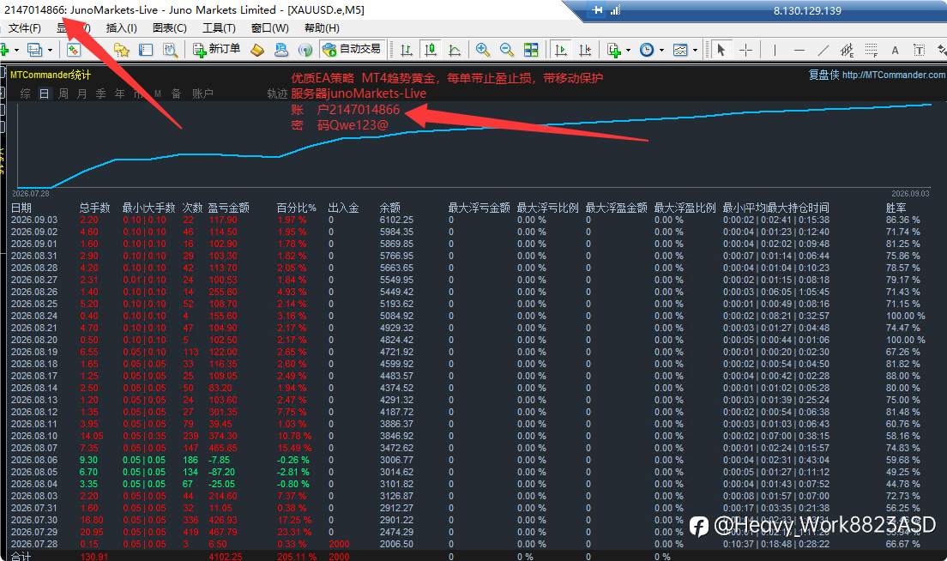Open the periods clock icon
The image size is (947, 561).
pyautogui.click(x=646, y=50)
